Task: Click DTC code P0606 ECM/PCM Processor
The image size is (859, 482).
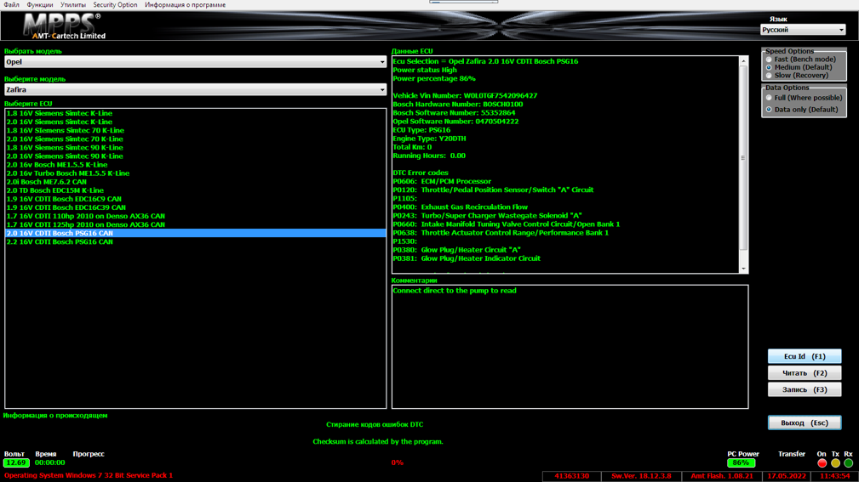Action: click(442, 182)
